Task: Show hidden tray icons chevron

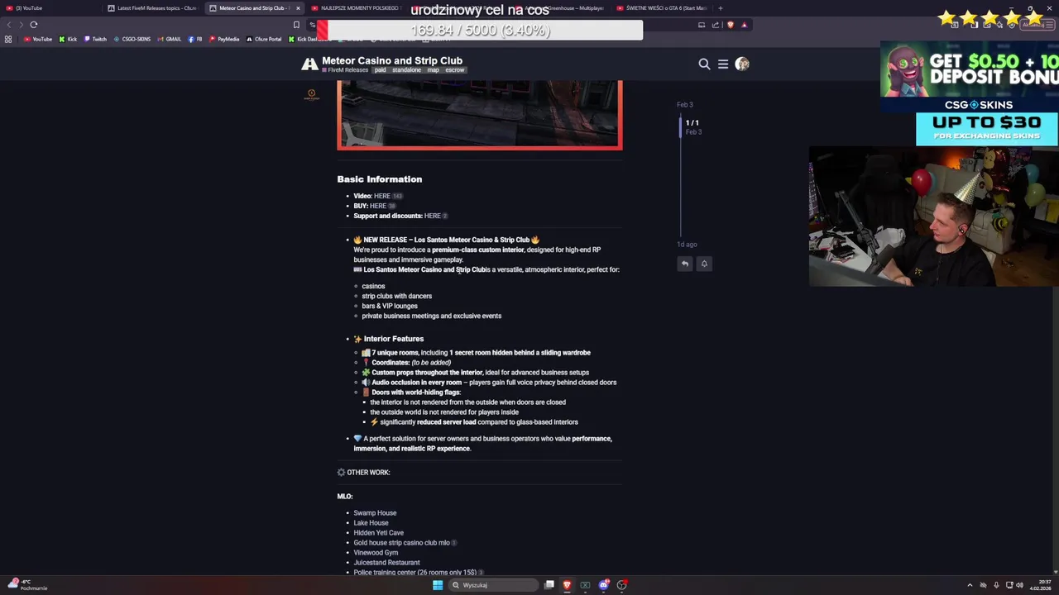Action: point(970,585)
